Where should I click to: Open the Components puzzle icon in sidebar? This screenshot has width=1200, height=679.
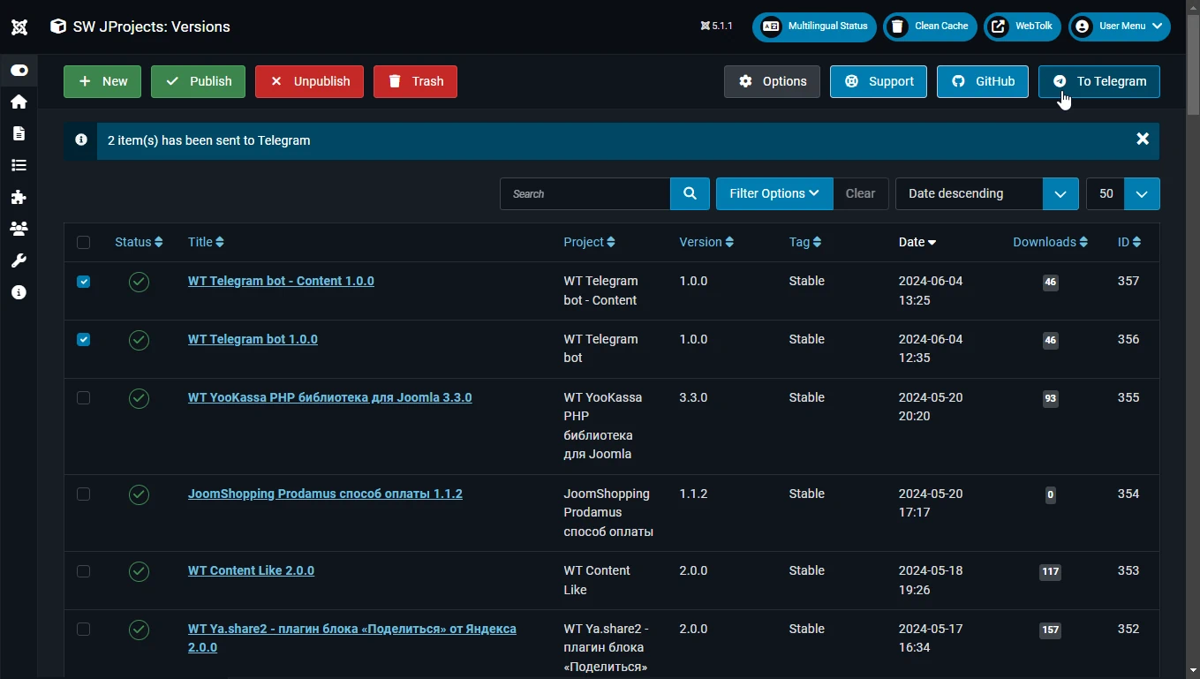click(19, 197)
